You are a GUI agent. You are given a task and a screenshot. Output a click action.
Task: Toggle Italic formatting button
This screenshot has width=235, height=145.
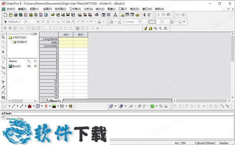(x=43, y=21)
